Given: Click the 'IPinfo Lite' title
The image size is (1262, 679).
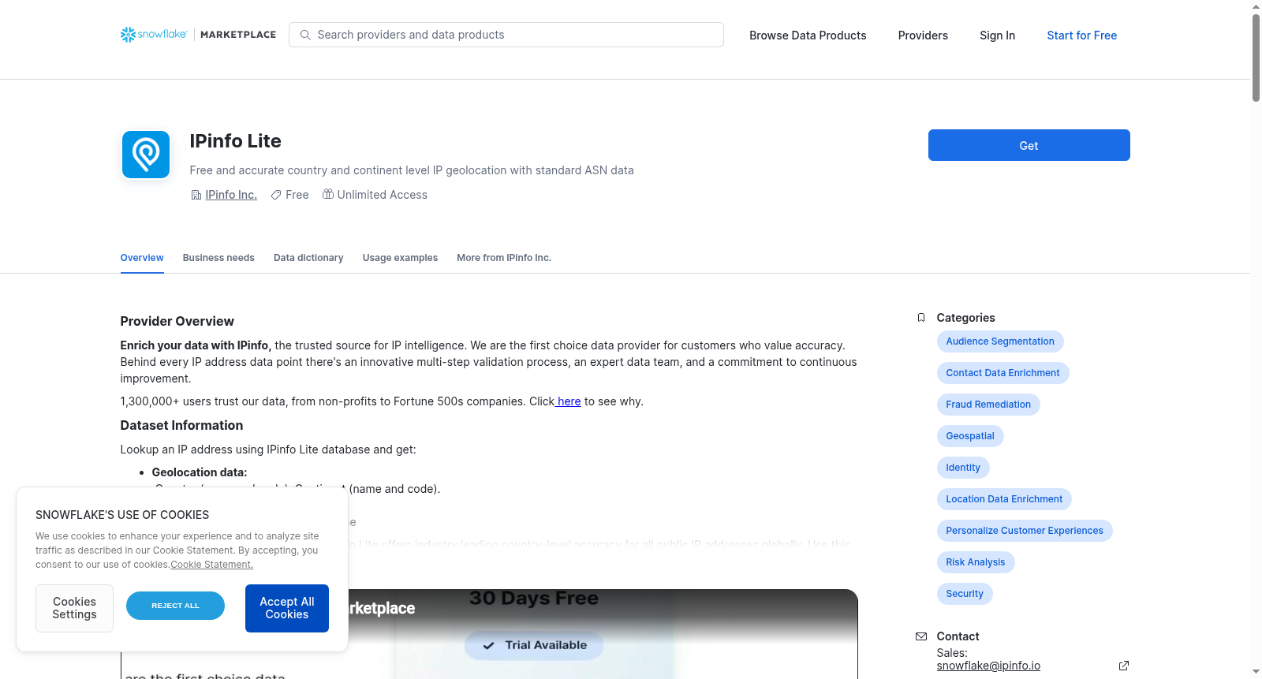Looking at the screenshot, I should [235, 141].
